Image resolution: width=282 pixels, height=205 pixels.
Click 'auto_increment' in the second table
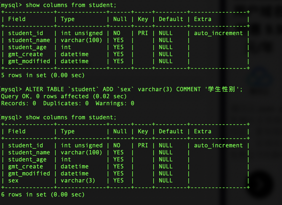point(218,145)
